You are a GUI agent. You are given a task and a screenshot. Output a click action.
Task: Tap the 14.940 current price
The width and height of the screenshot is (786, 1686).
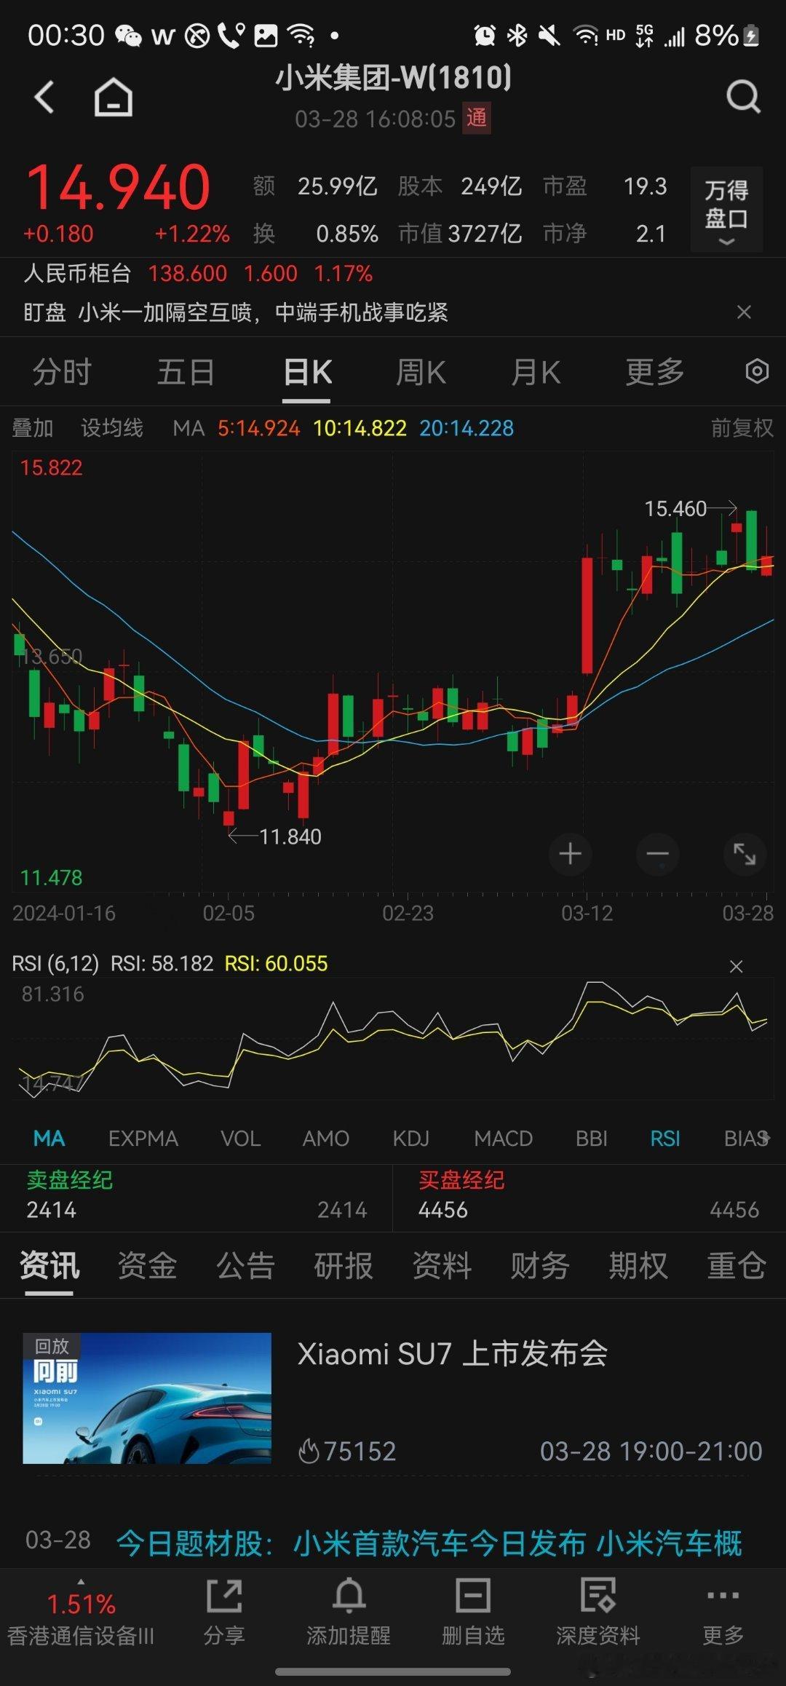pos(118,188)
